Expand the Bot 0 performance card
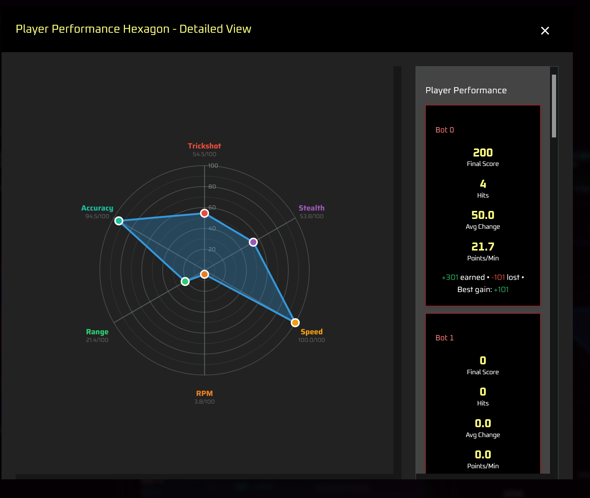Viewport: 590px width, 498px height. tap(483, 206)
